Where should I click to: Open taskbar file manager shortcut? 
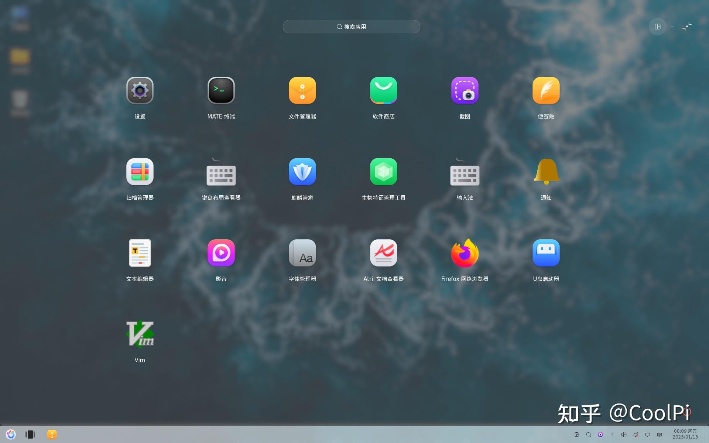52,435
